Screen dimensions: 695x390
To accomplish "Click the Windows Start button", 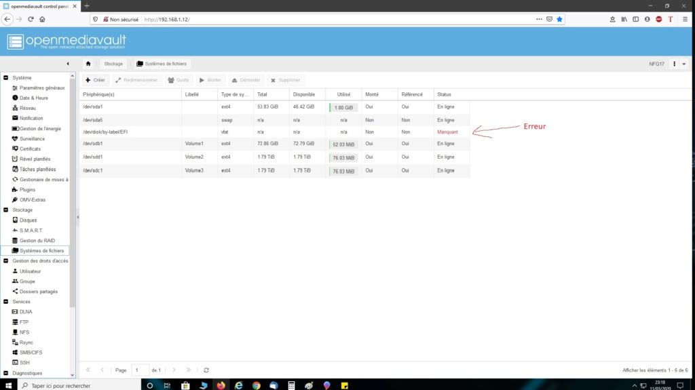I will click(8, 385).
